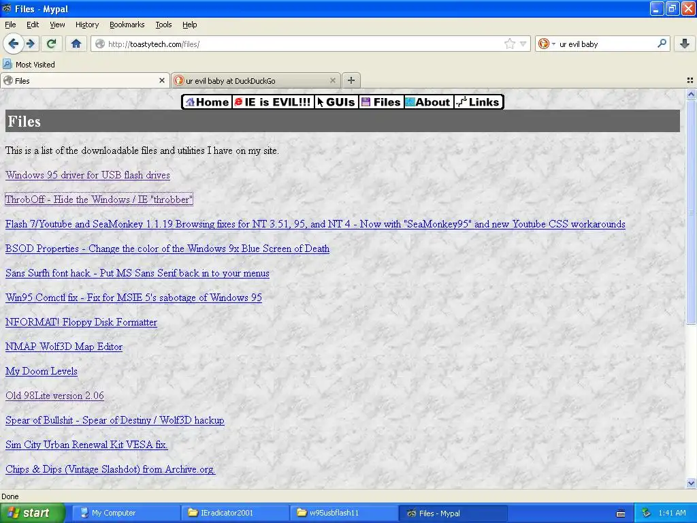Go back with the browser back arrow
Screen dimensions: 697x523
[14, 44]
